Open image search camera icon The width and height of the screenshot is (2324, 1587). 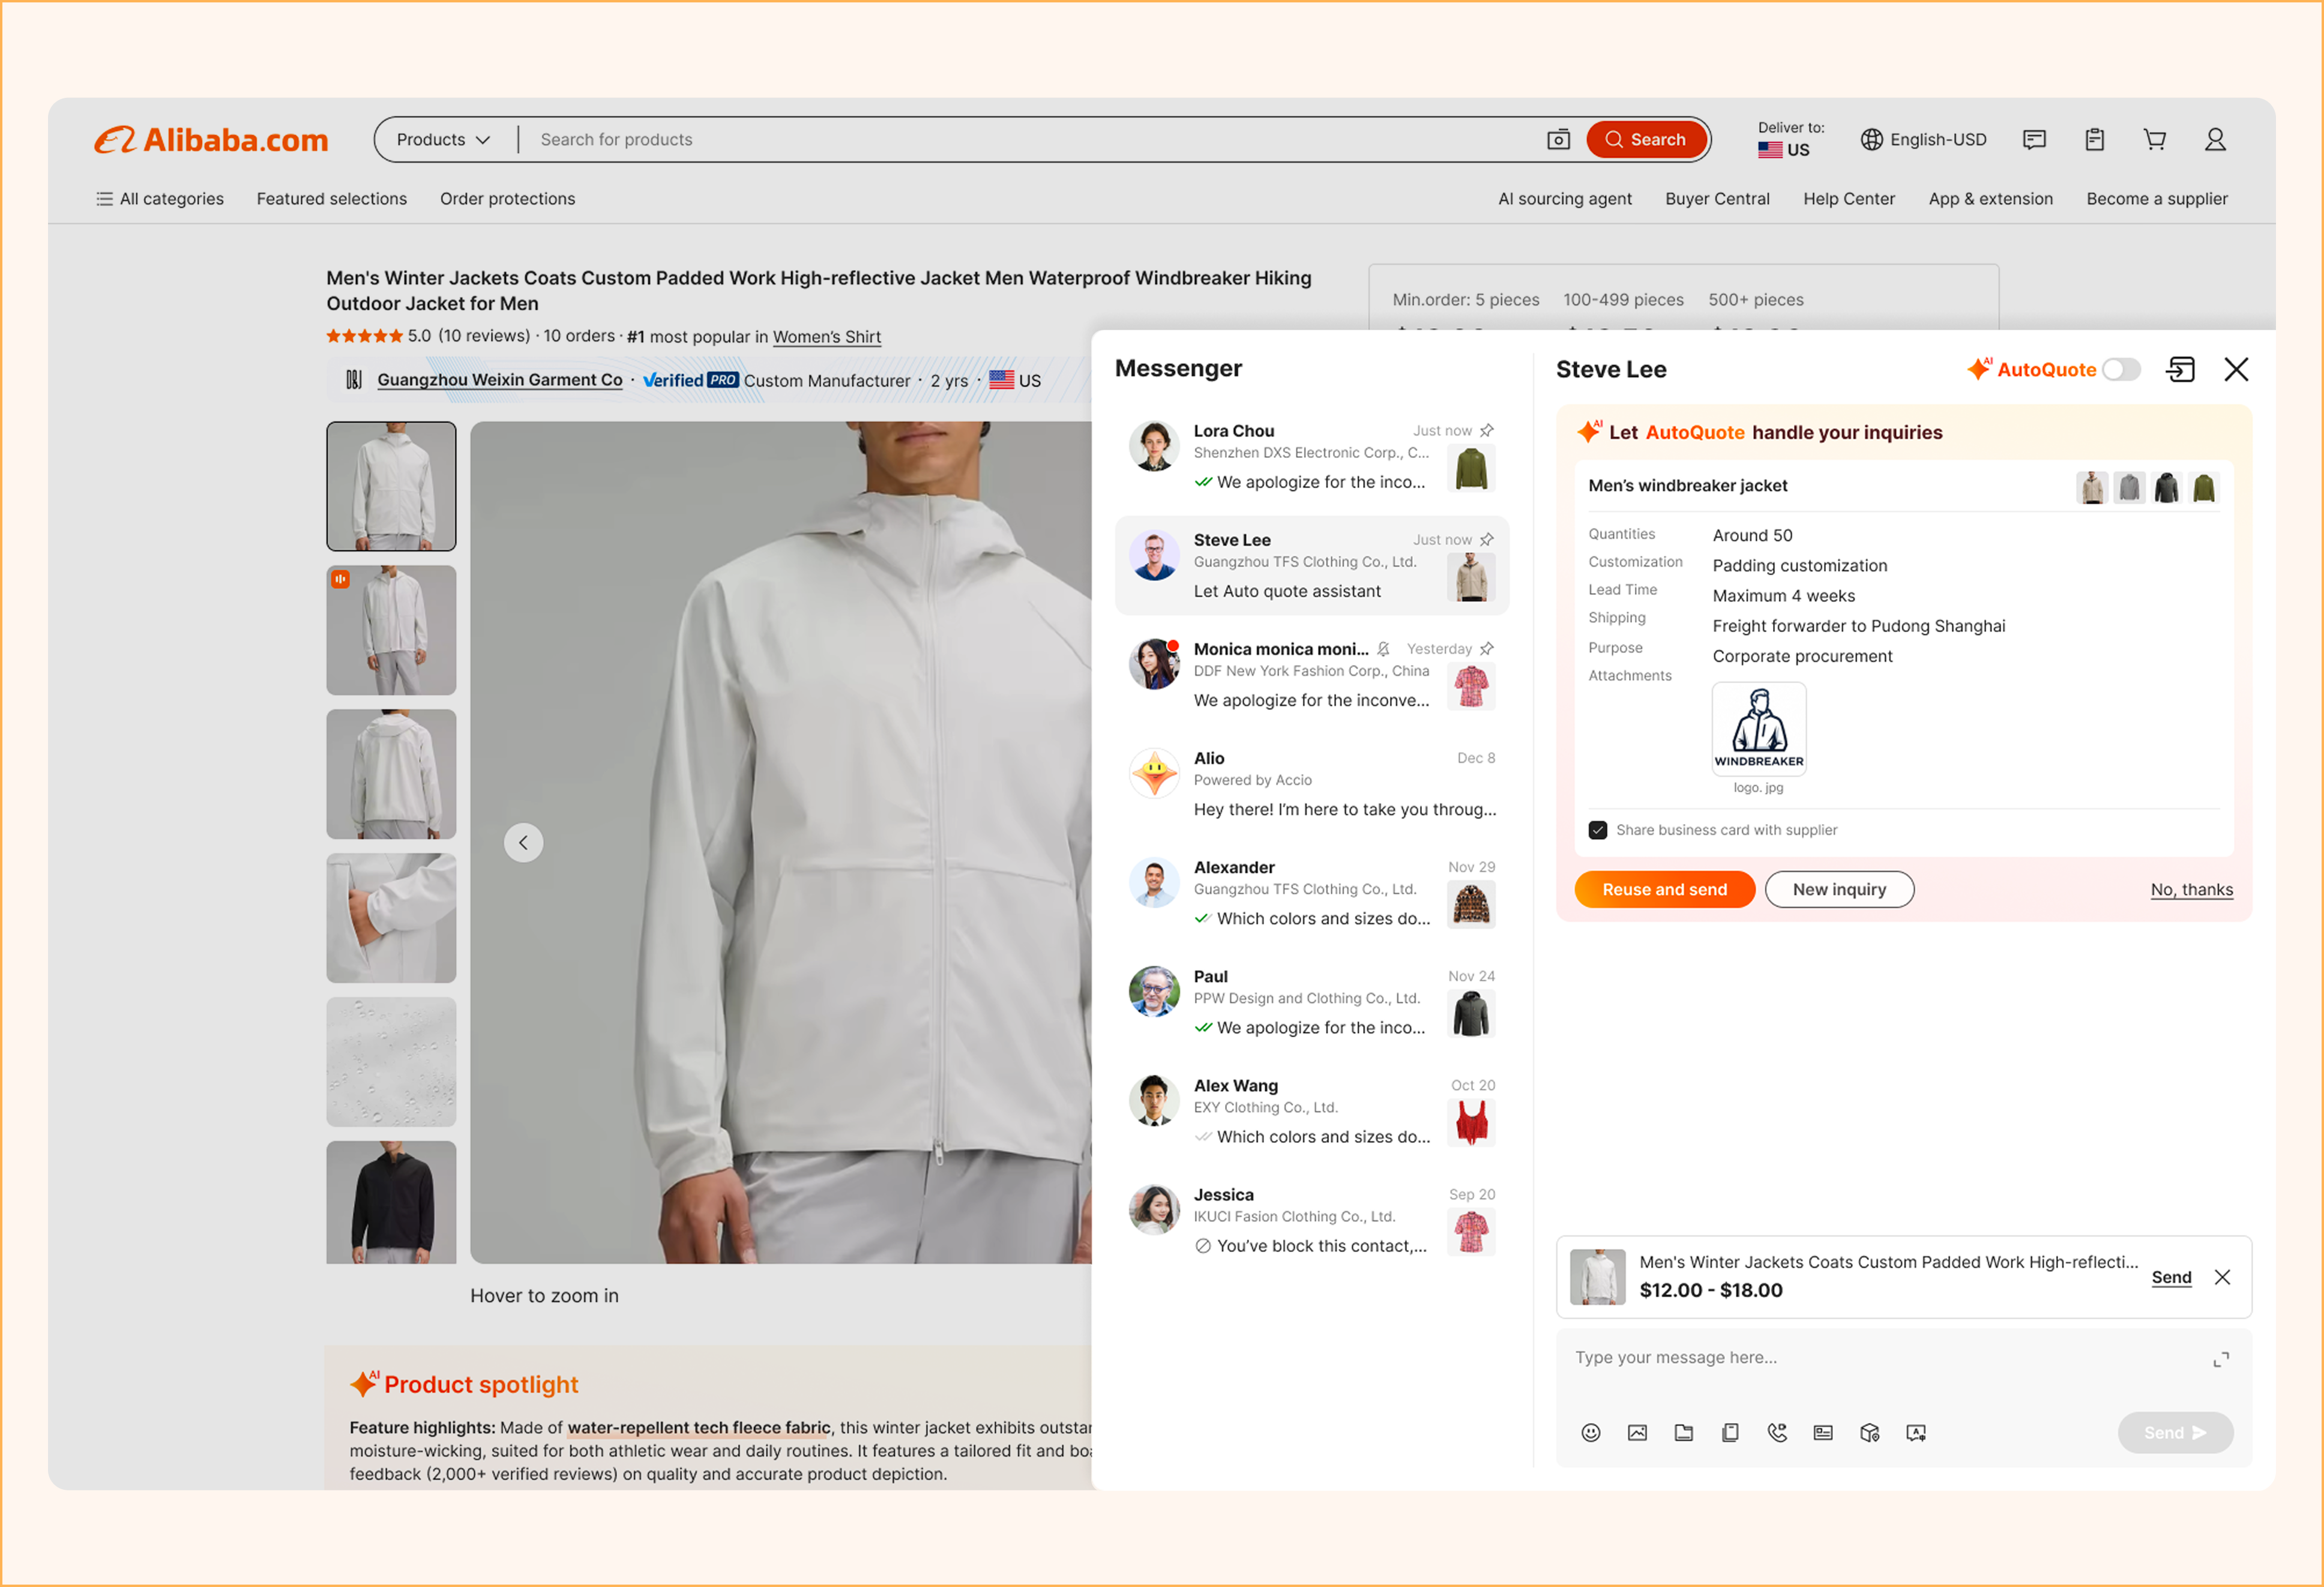[x=1558, y=139]
